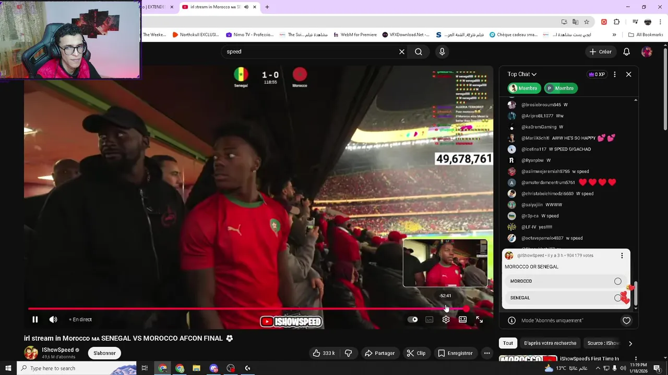Select D'après votre recherche chip
The image size is (668, 375).
(550, 343)
